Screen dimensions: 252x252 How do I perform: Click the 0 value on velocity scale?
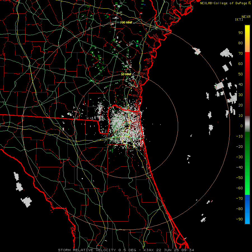coord(242,126)
